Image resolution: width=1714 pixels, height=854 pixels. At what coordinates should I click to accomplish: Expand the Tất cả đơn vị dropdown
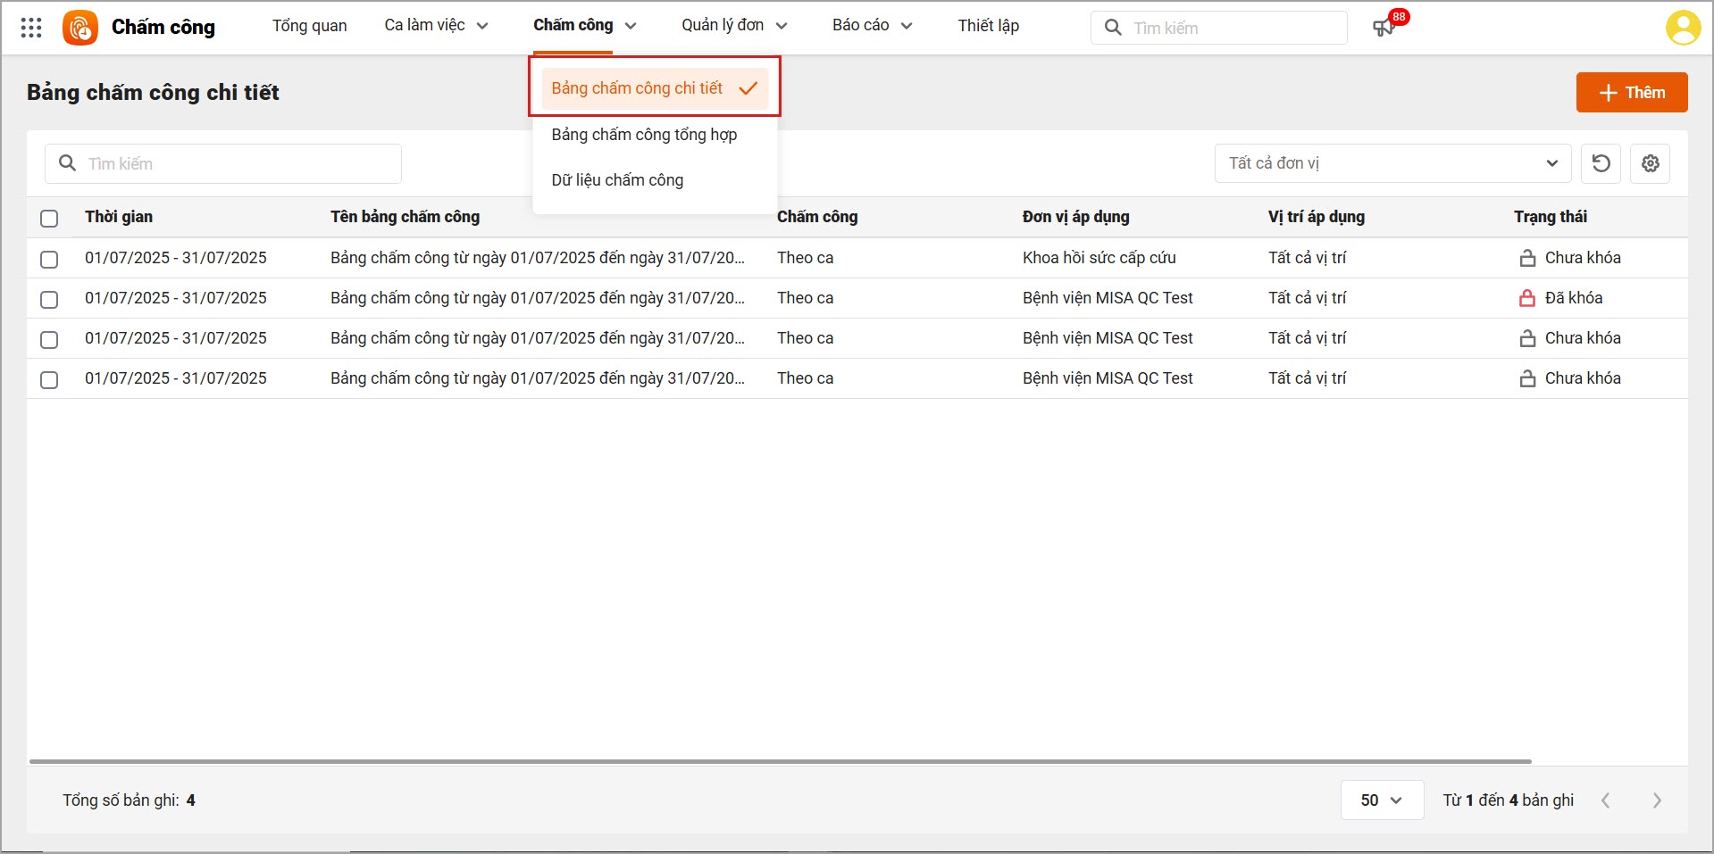tap(1392, 163)
